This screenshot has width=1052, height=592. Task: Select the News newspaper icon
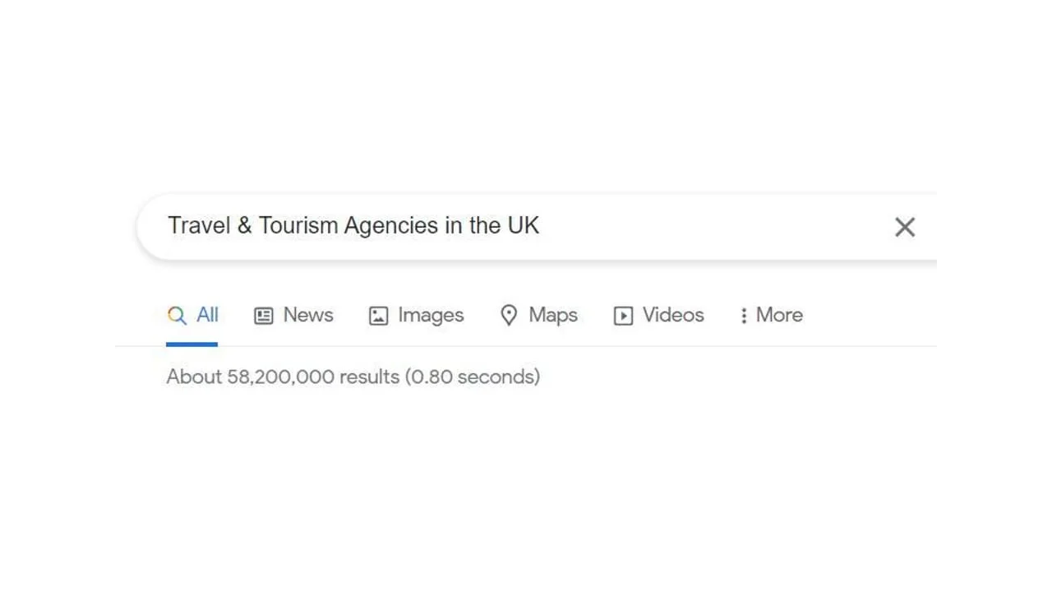point(263,315)
